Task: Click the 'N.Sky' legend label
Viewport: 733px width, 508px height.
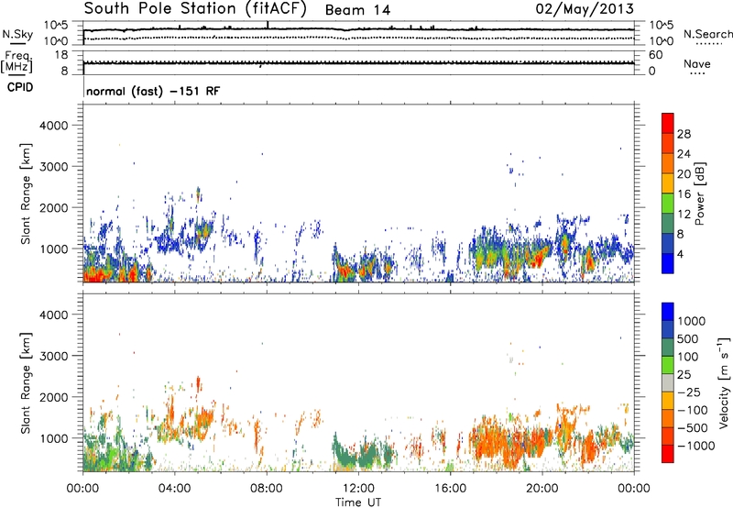Action: point(17,34)
